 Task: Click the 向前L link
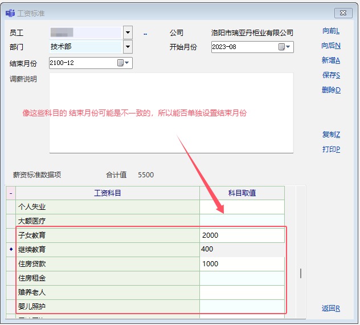pos(330,31)
